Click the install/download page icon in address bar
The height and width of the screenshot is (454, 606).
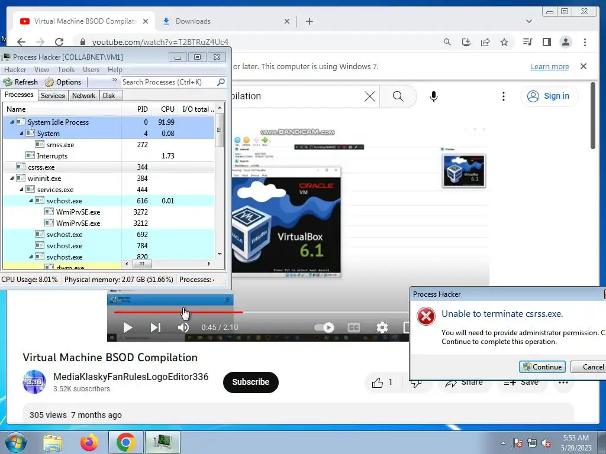466,42
